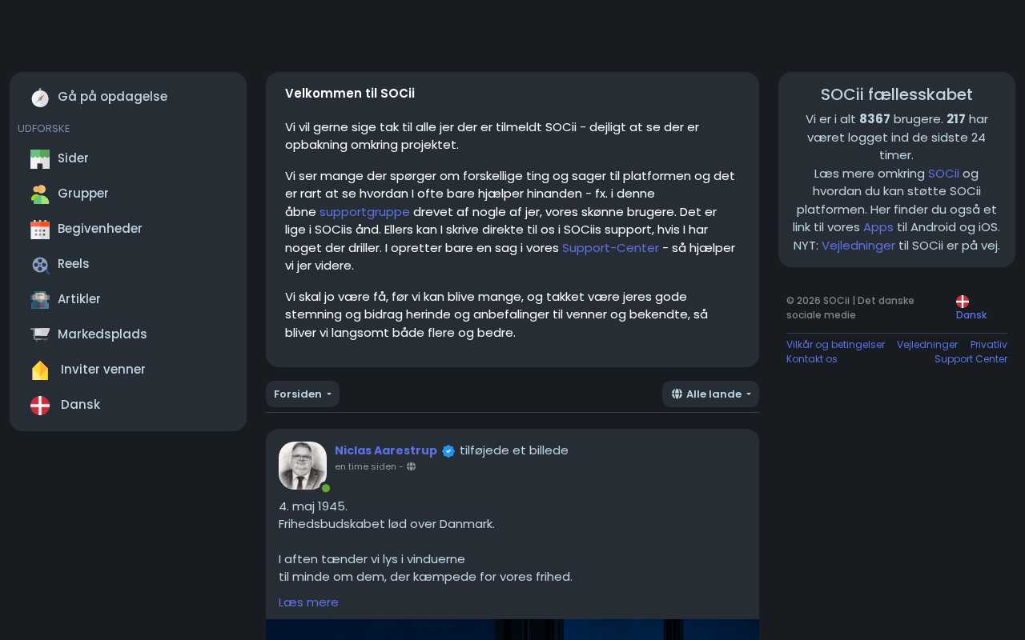Open the Apps link in the community panel
The width and height of the screenshot is (1025, 640).
tap(878, 227)
